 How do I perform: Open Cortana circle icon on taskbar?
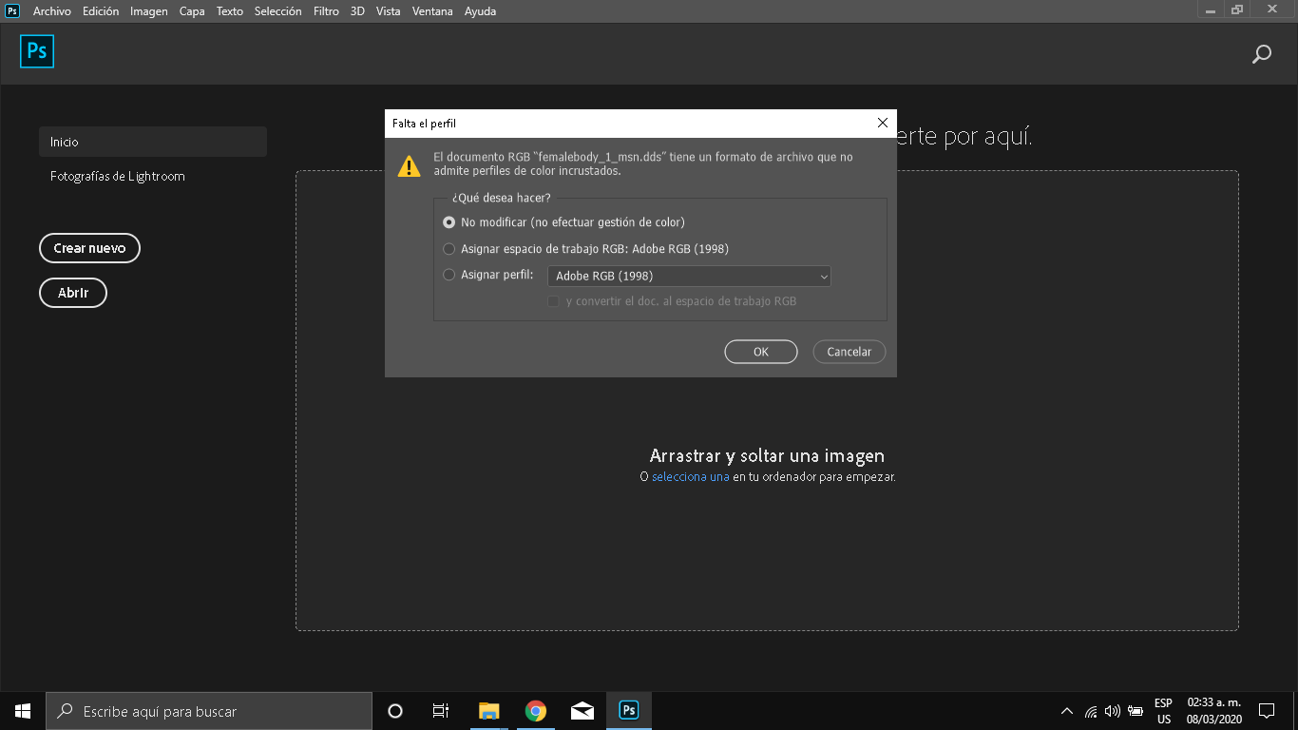[x=395, y=711]
